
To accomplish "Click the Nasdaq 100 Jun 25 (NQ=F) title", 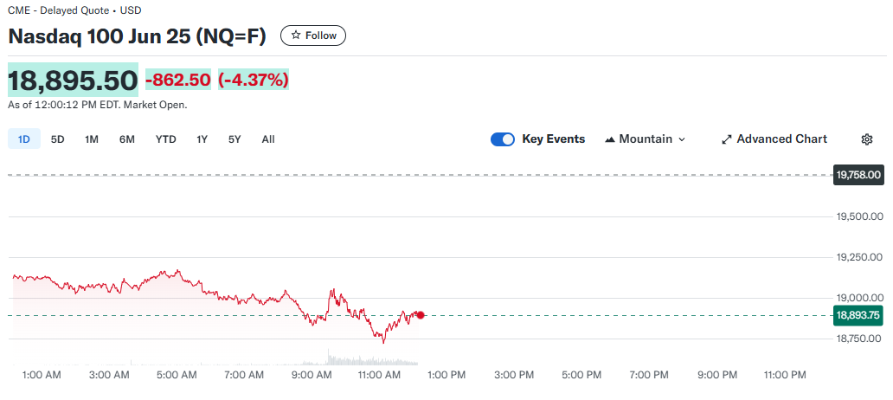I will [138, 35].
